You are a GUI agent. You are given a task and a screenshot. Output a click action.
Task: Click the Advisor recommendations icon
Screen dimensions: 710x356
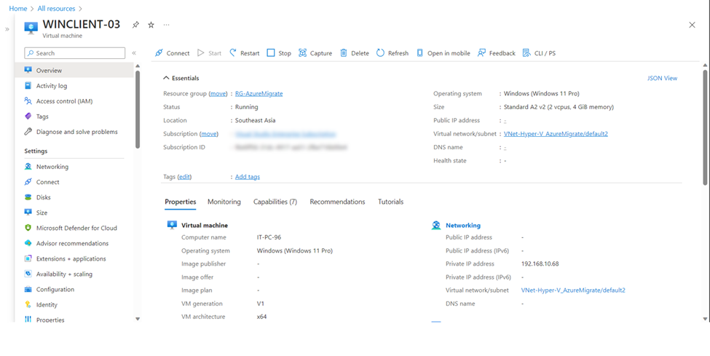click(28, 243)
